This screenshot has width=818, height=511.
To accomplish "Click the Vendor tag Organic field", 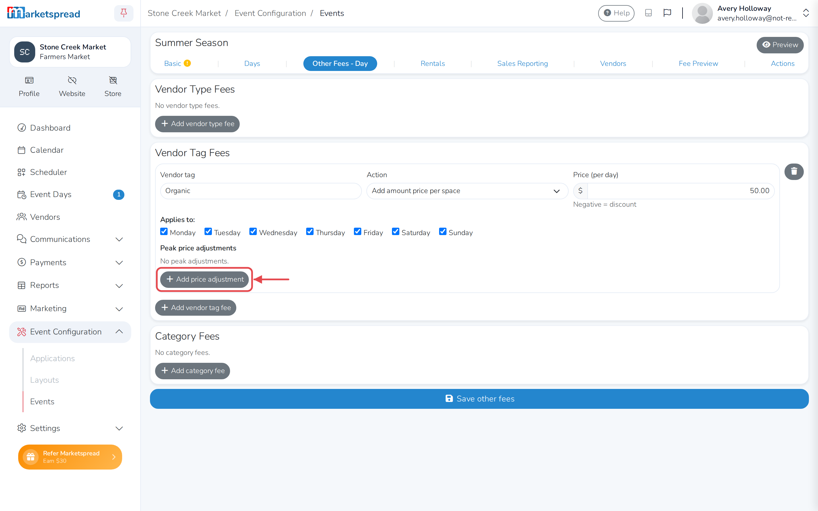I will coord(261,191).
